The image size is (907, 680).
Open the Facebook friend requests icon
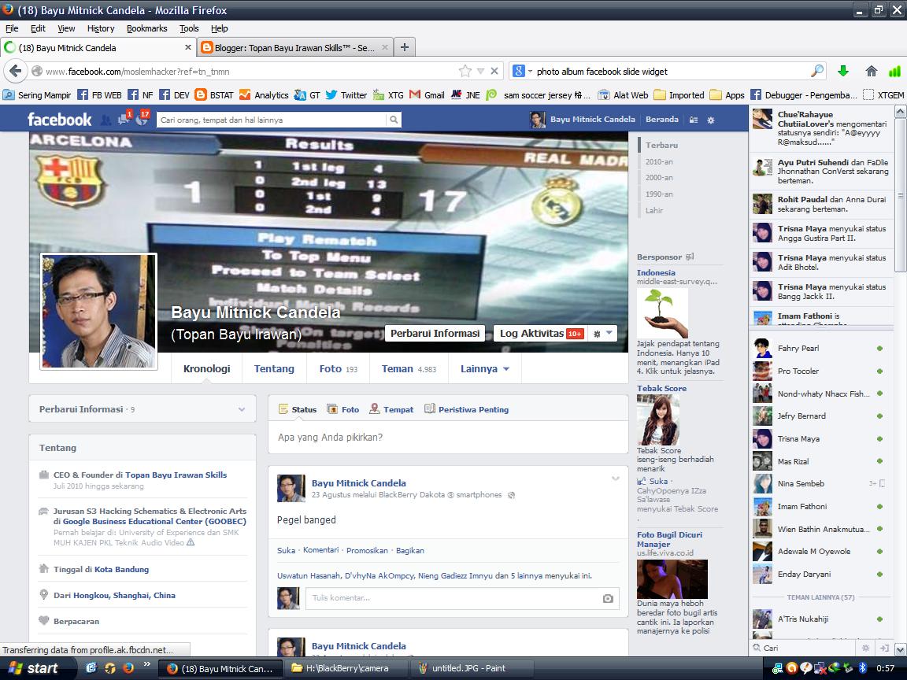tap(106, 120)
